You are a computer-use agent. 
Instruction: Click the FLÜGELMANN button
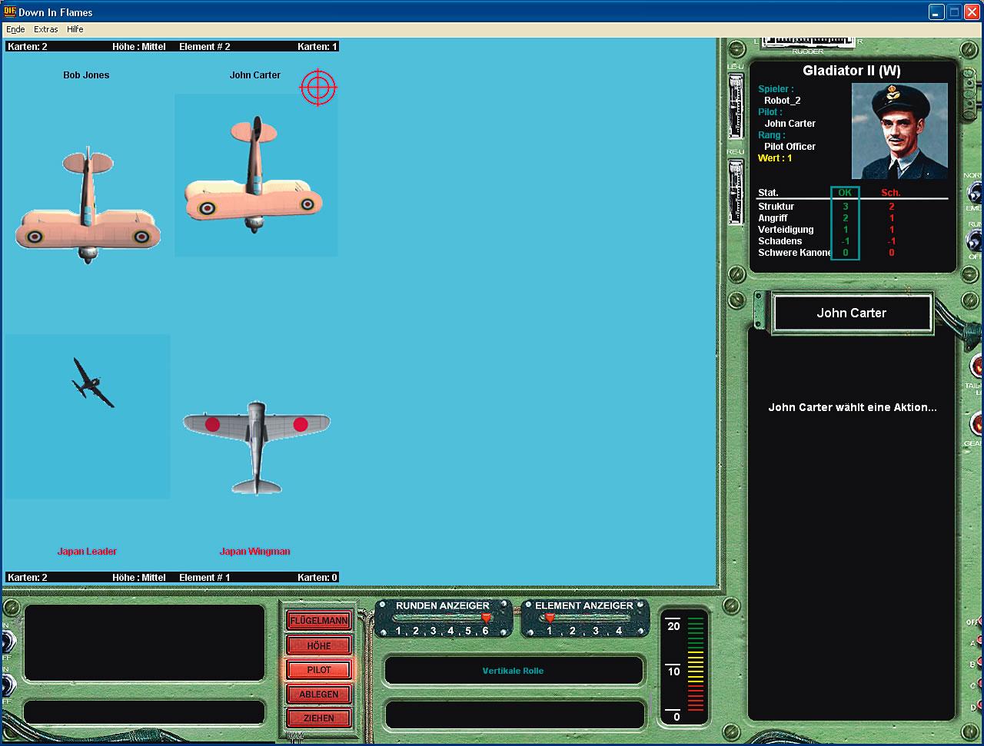[x=319, y=621]
